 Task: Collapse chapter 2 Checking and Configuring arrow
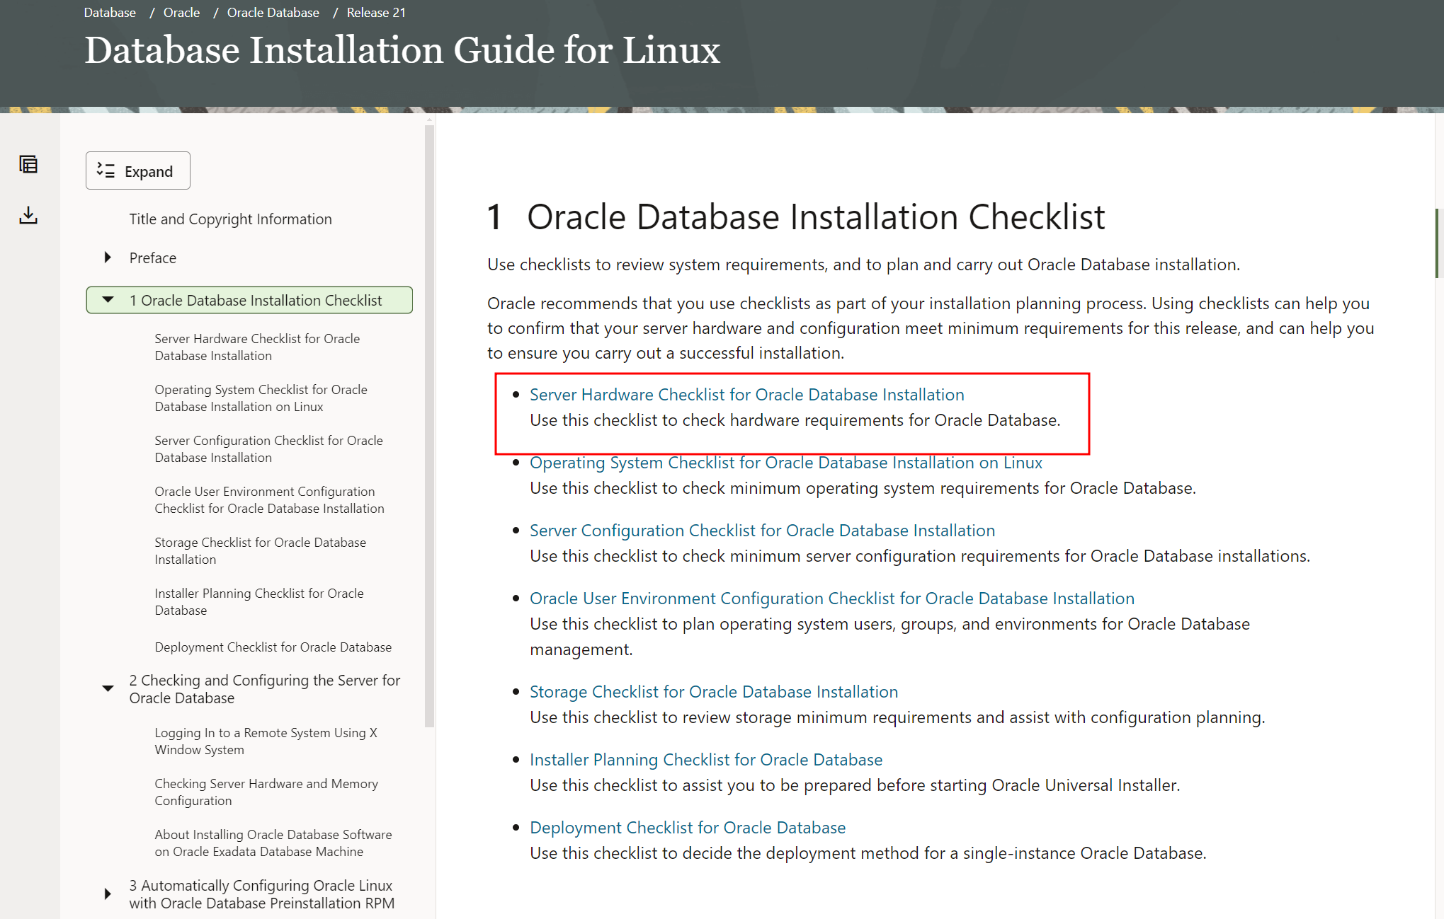pyautogui.click(x=108, y=688)
